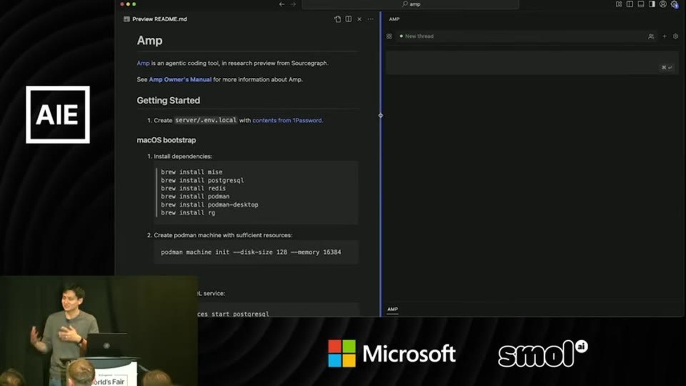Click the brew install rg line
686x386 pixels.
(x=188, y=212)
